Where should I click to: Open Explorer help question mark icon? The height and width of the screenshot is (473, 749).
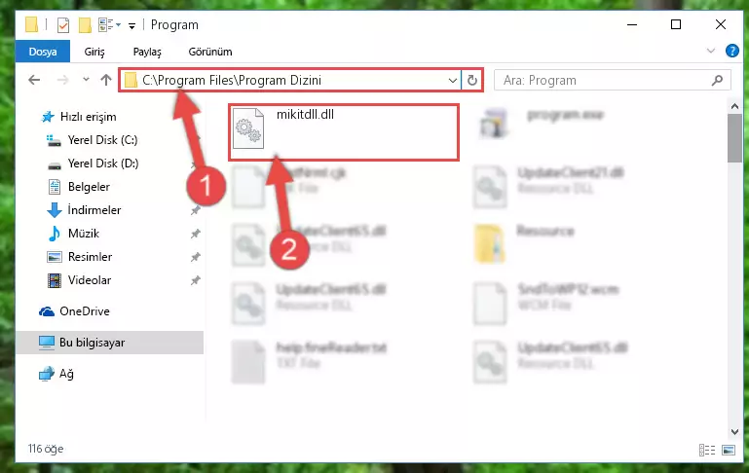731,51
